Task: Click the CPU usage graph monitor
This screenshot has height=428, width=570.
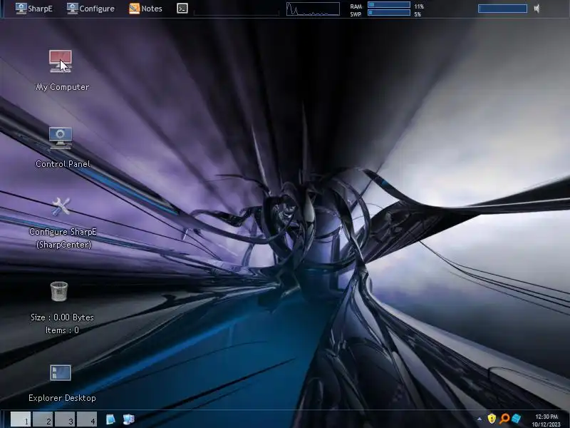Action: 313,9
